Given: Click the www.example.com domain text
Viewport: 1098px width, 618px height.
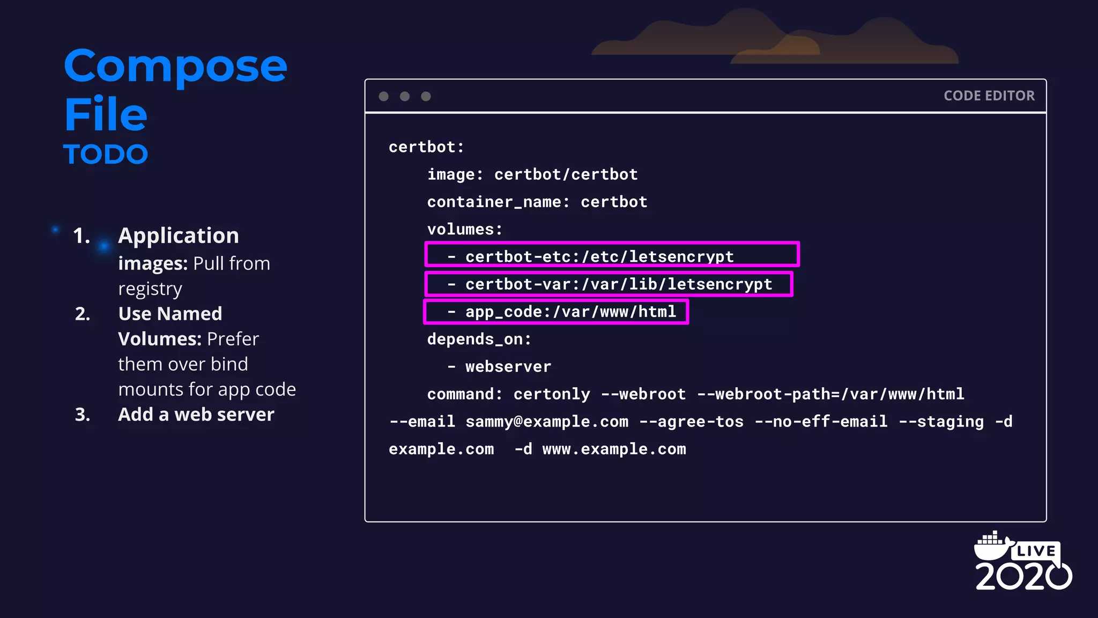Looking at the screenshot, I should click(613, 449).
